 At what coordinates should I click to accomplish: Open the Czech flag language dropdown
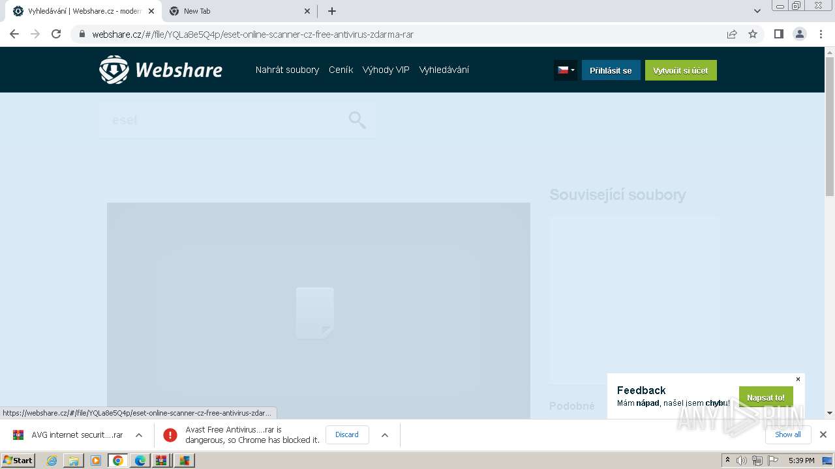point(565,70)
